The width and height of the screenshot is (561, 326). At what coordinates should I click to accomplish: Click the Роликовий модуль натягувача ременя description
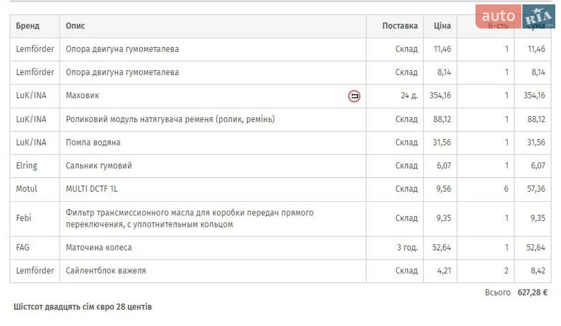(170, 119)
